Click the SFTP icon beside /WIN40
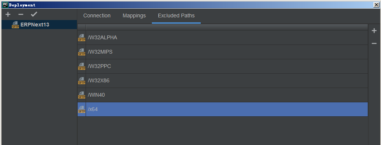 point(82,95)
